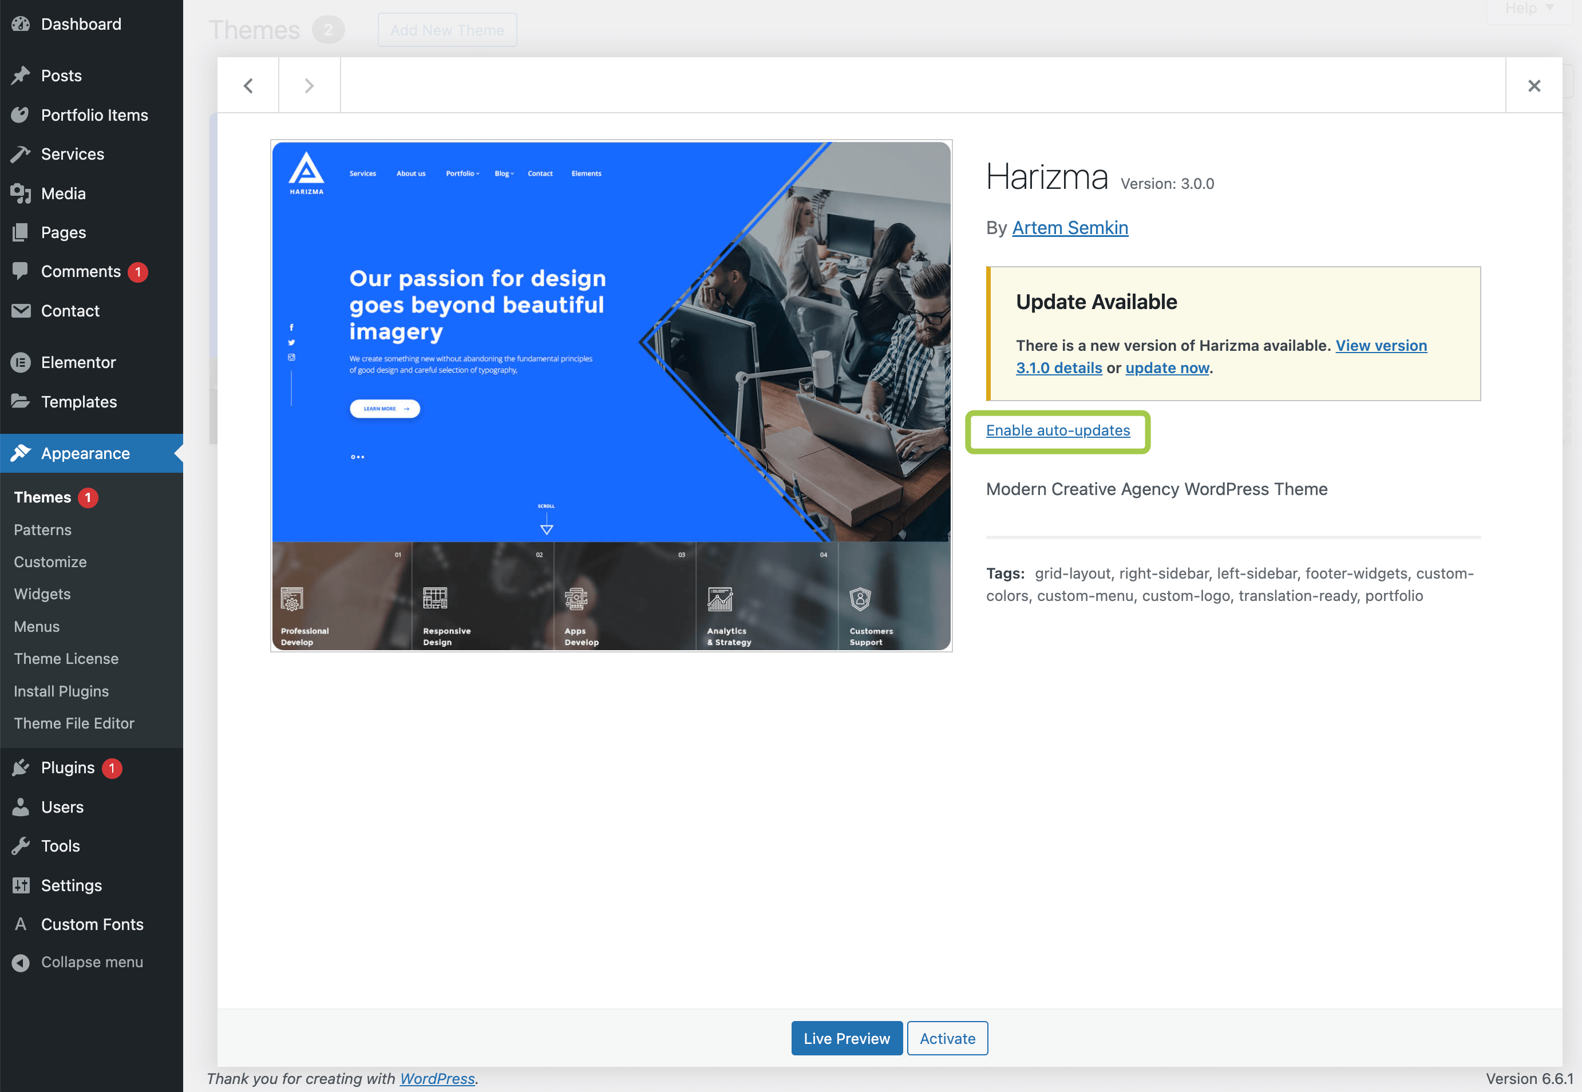
Task: Click the Tools wrench icon
Action: 21,846
